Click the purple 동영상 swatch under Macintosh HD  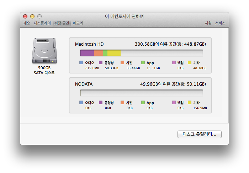[x=101, y=62]
